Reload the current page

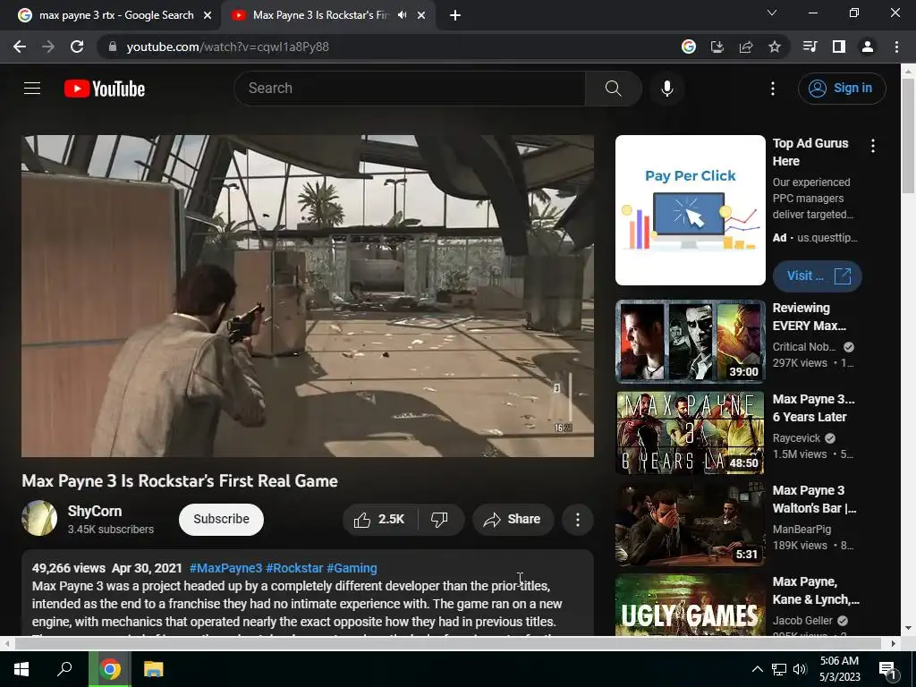pos(77,47)
